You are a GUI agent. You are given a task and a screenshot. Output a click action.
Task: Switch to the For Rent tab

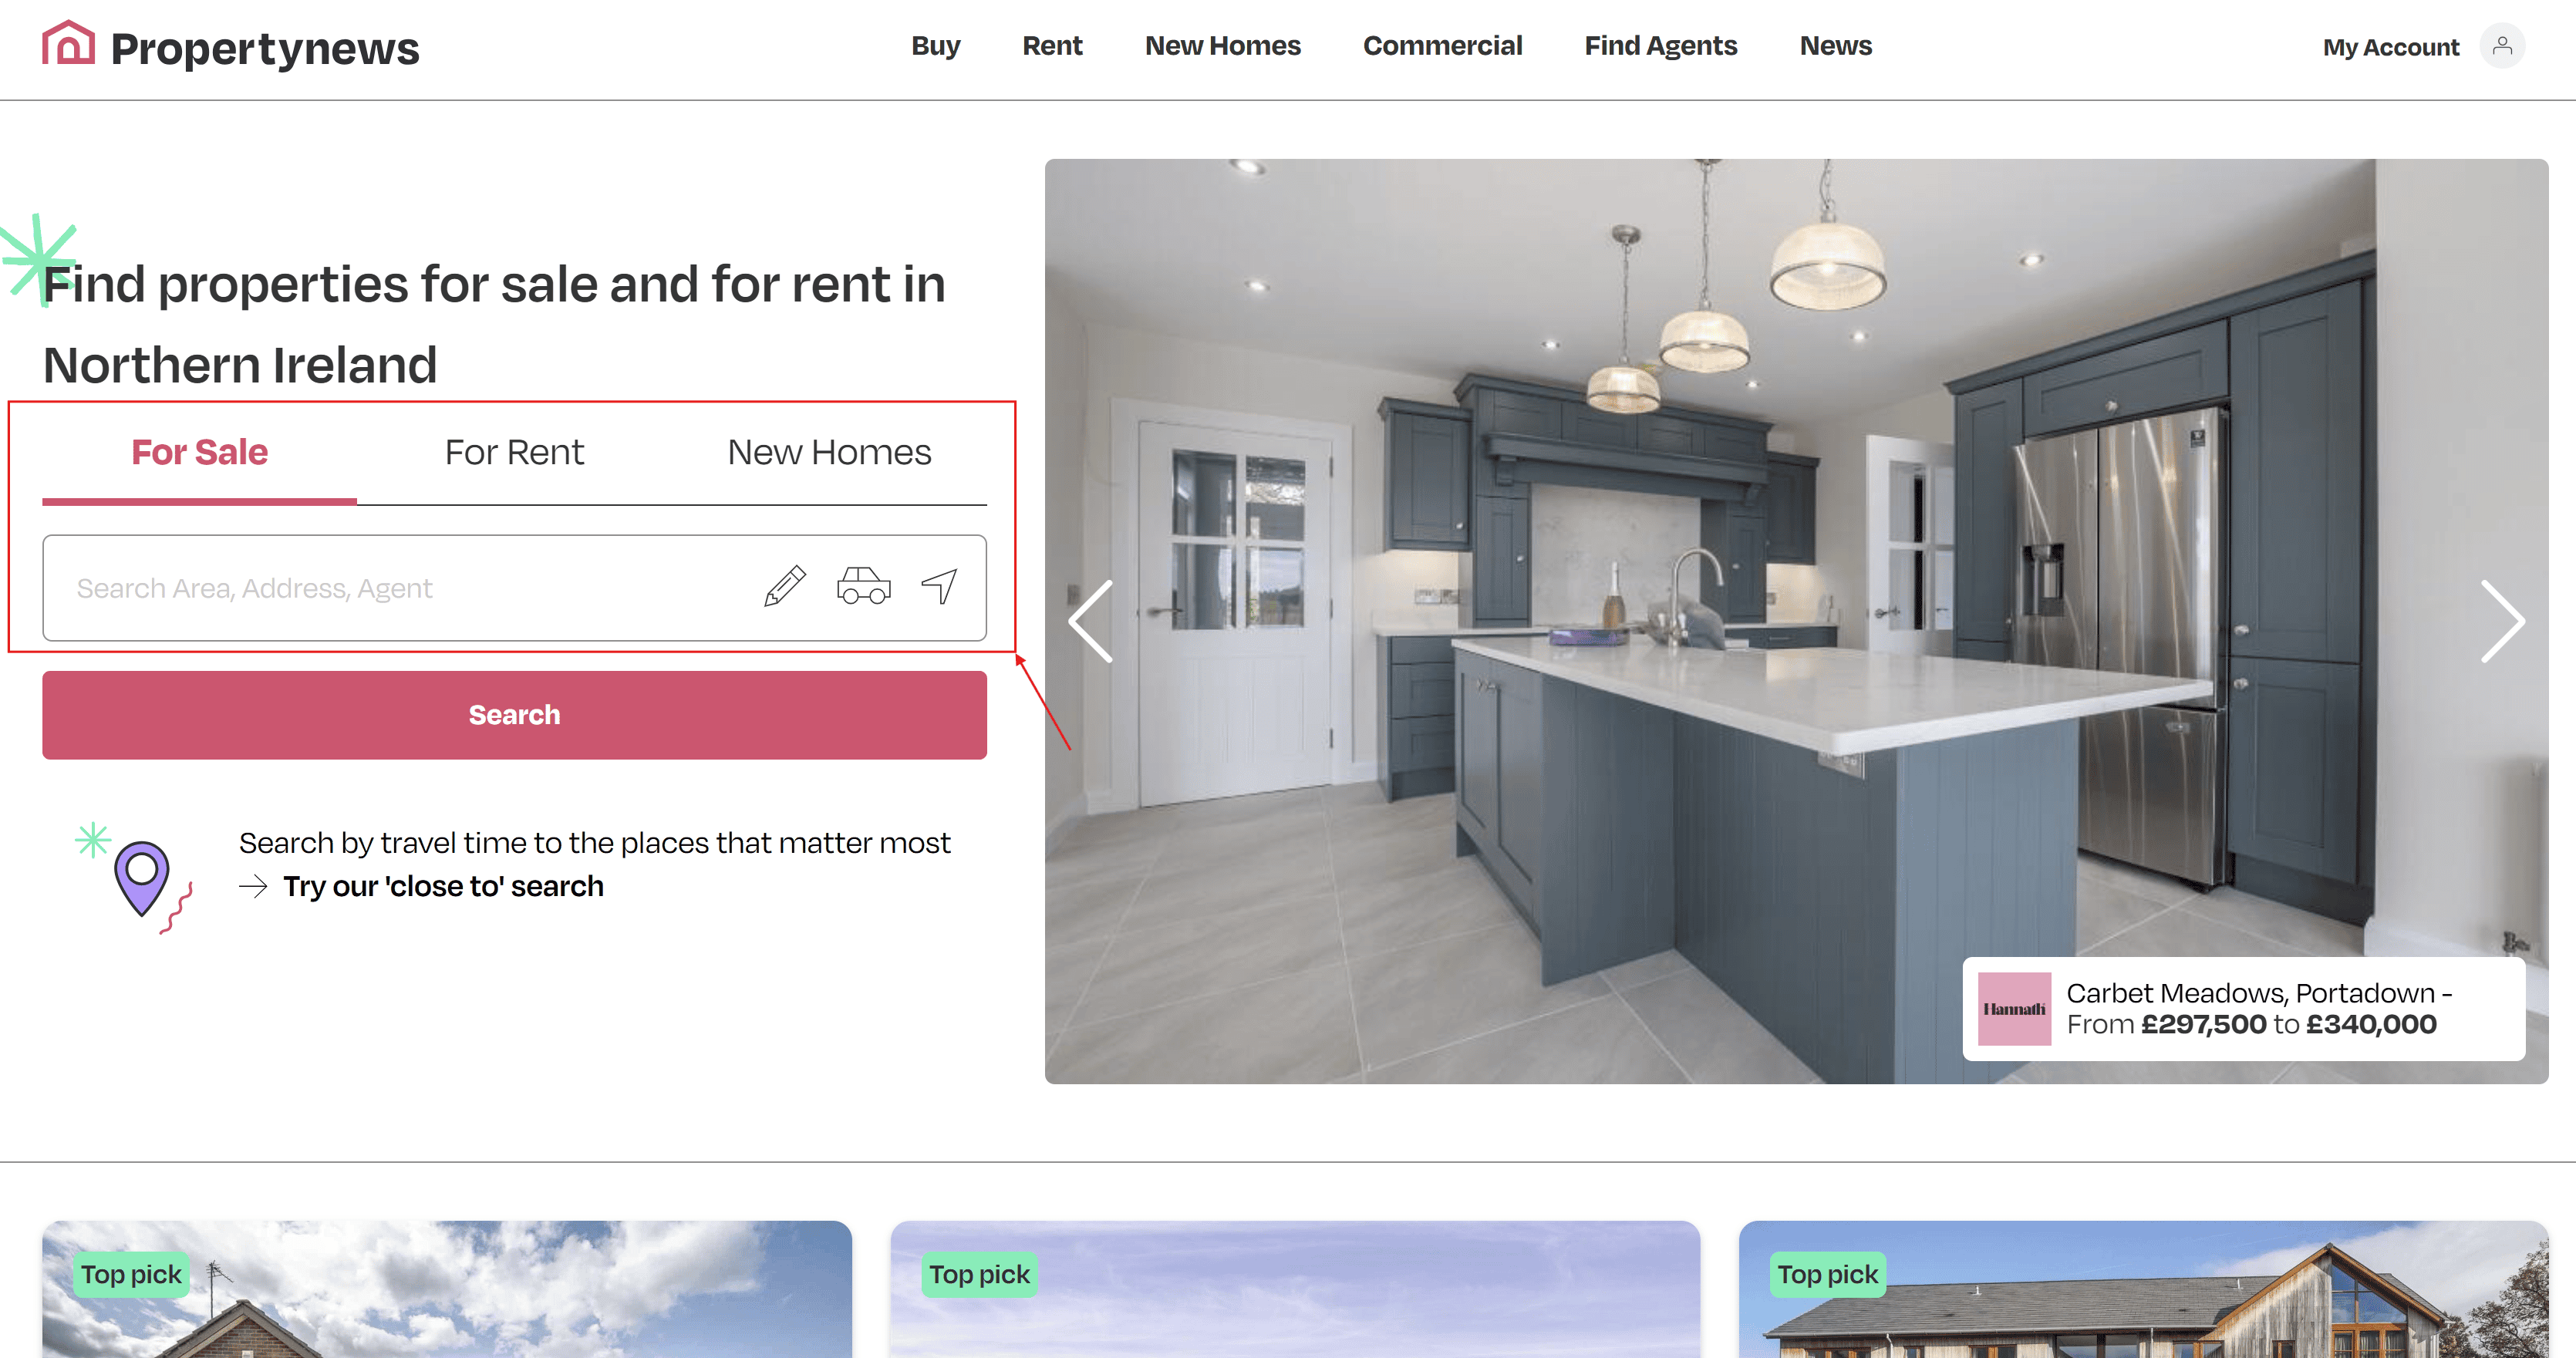(x=514, y=452)
